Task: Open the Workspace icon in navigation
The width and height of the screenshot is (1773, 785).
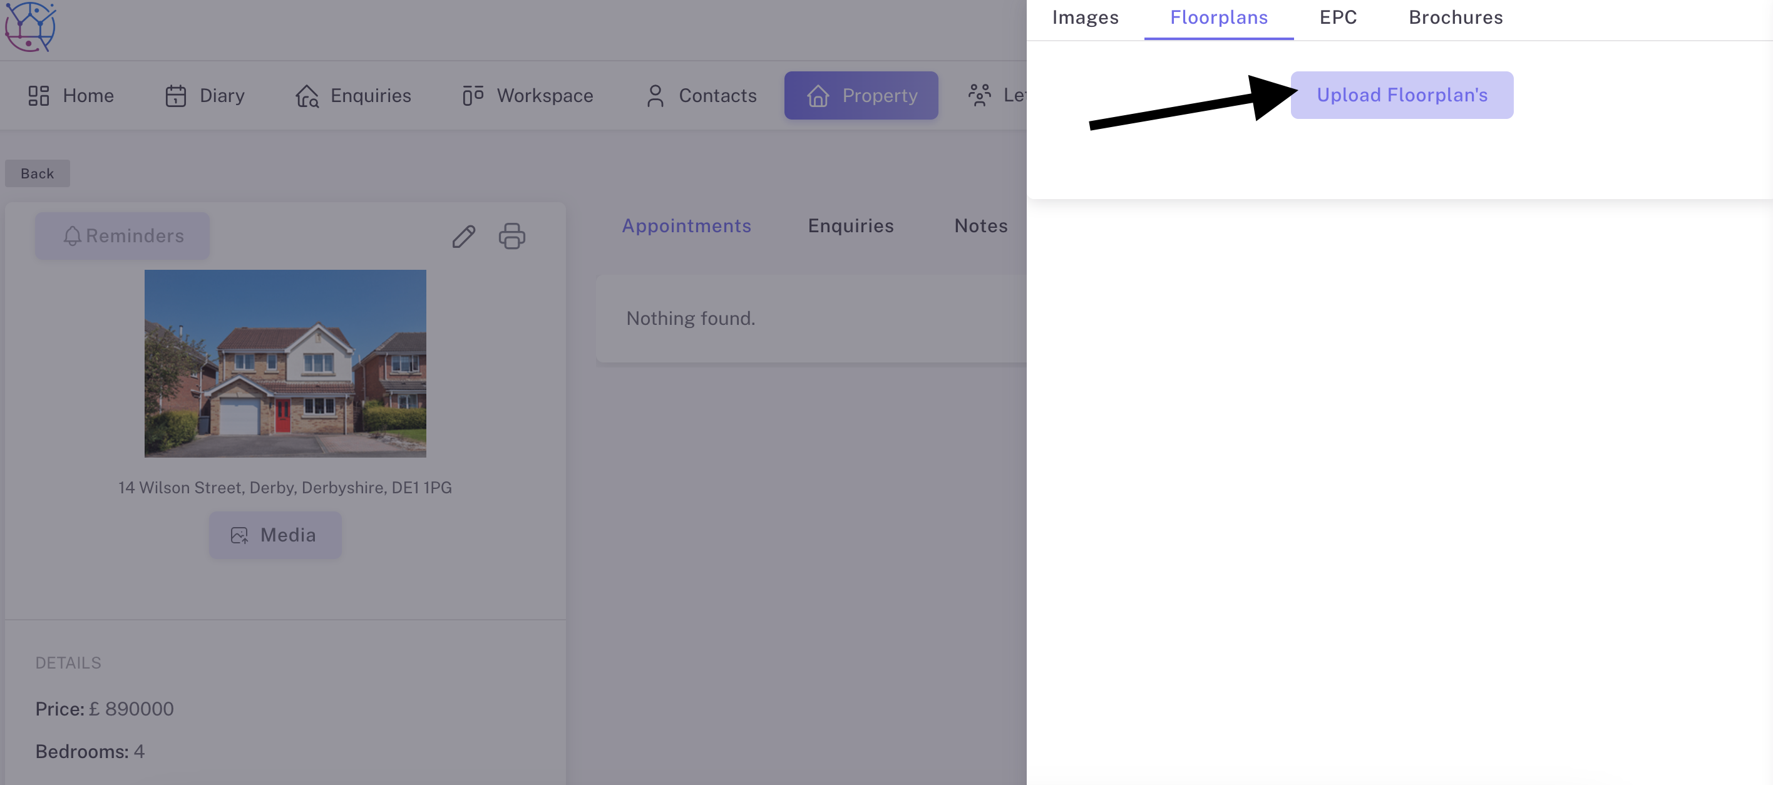Action: [x=473, y=95]
